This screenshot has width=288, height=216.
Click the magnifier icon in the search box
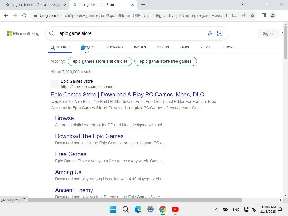click(x=52, y=33)
